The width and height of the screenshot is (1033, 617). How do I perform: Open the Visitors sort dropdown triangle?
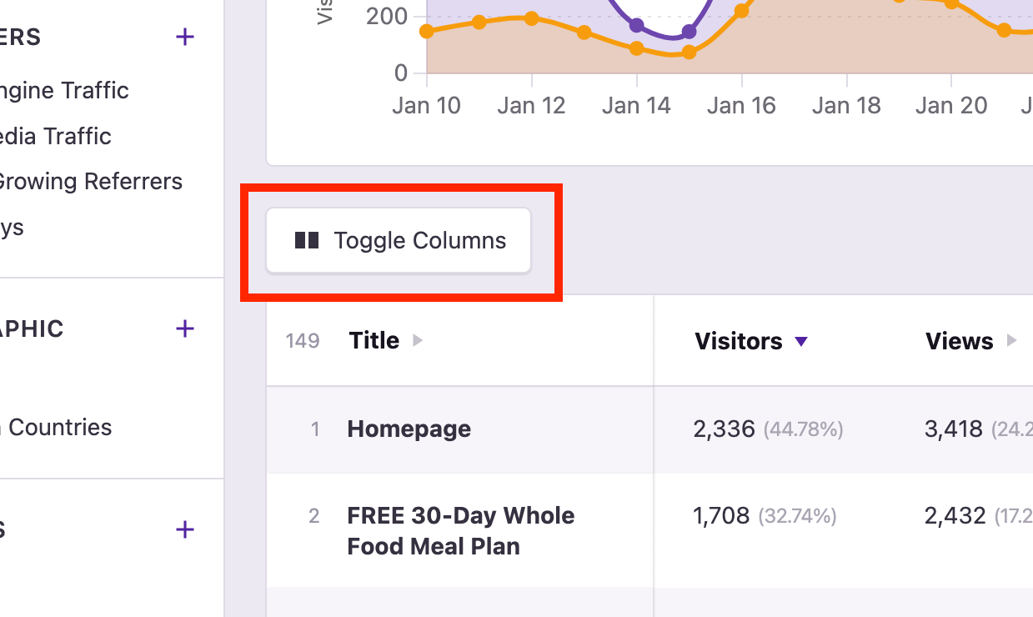pos(801,341)
